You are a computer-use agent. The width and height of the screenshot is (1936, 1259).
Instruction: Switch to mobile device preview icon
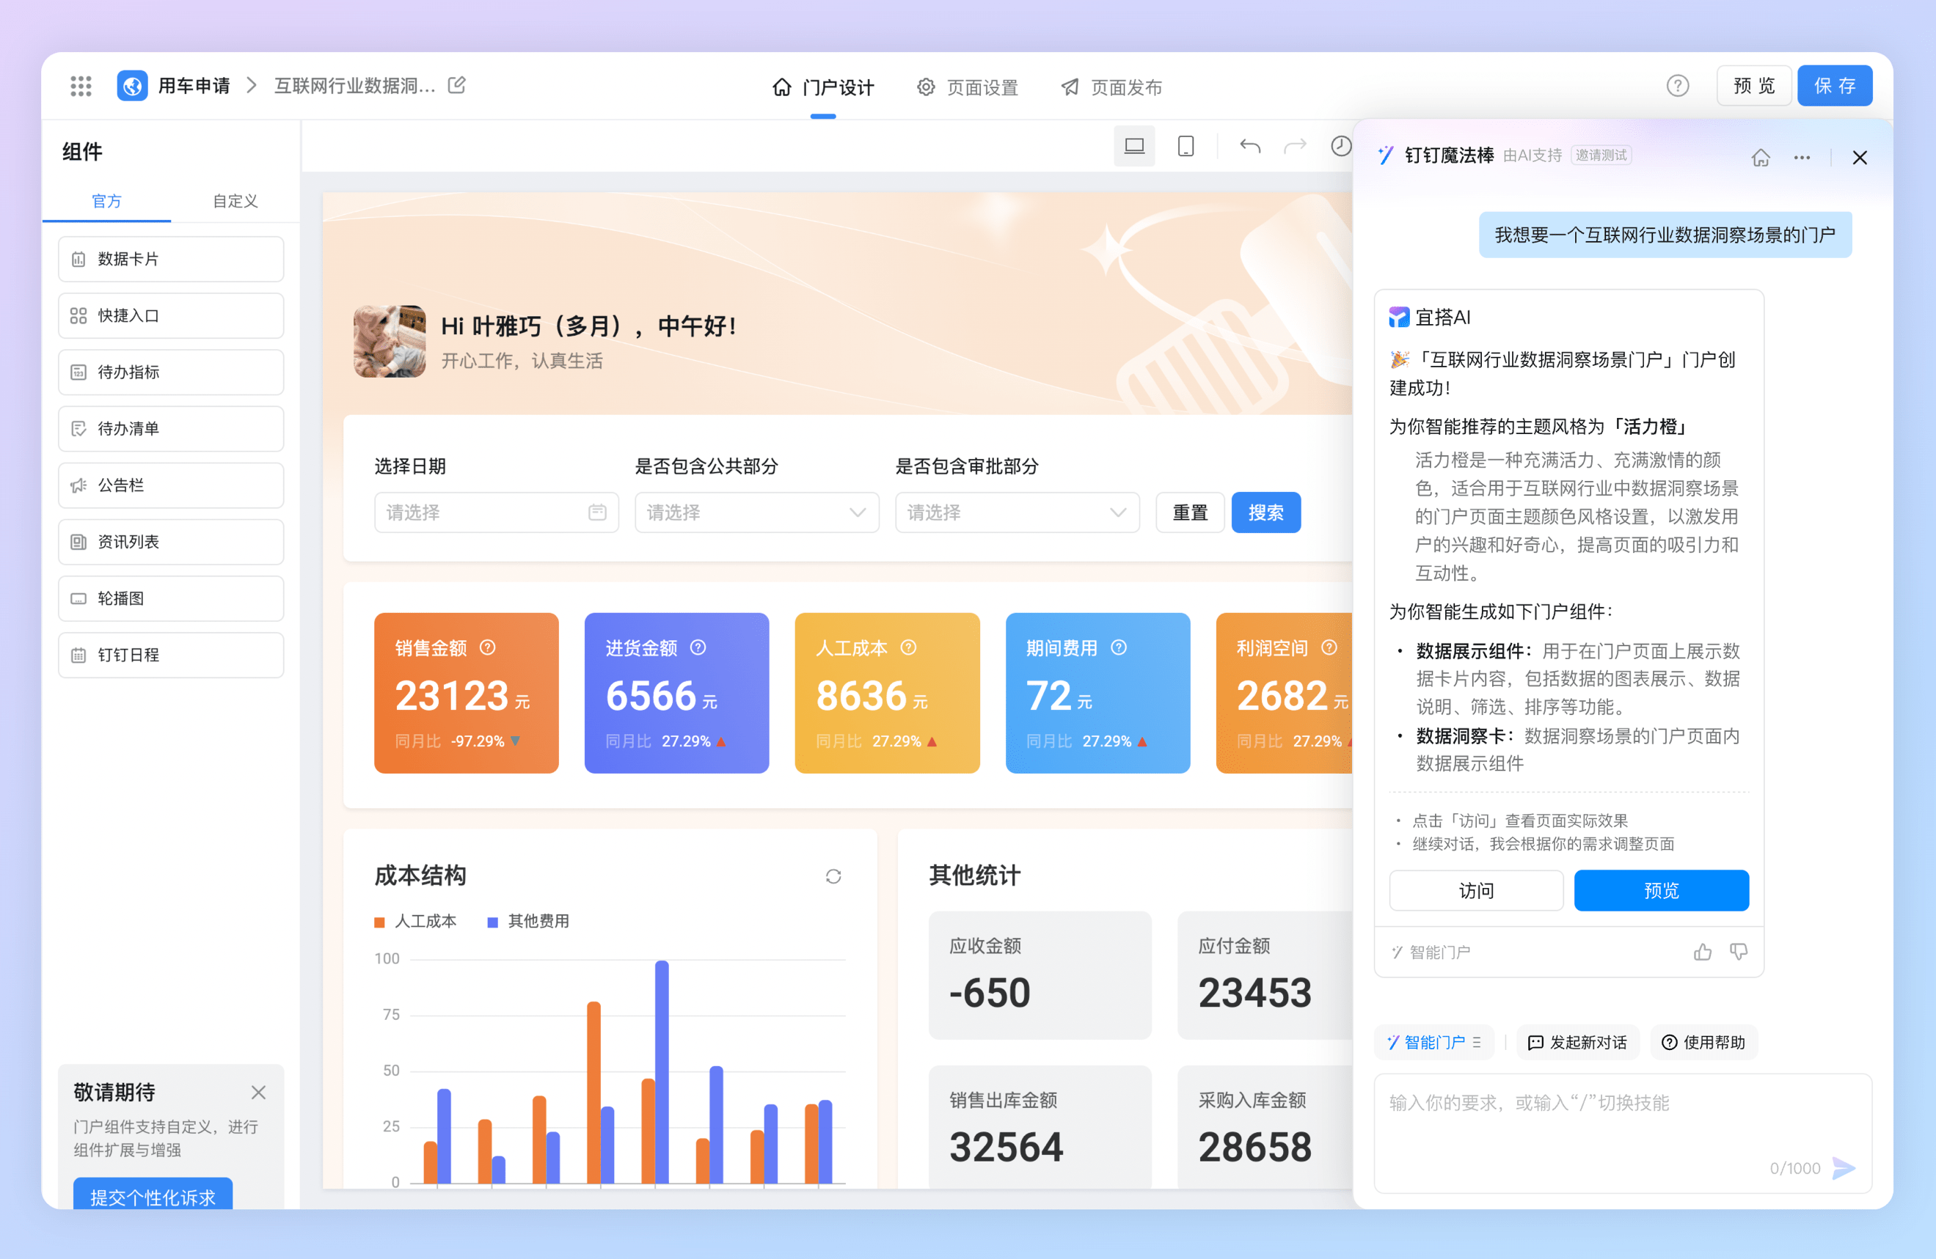pyautogui.click(x=1186, y=147)
